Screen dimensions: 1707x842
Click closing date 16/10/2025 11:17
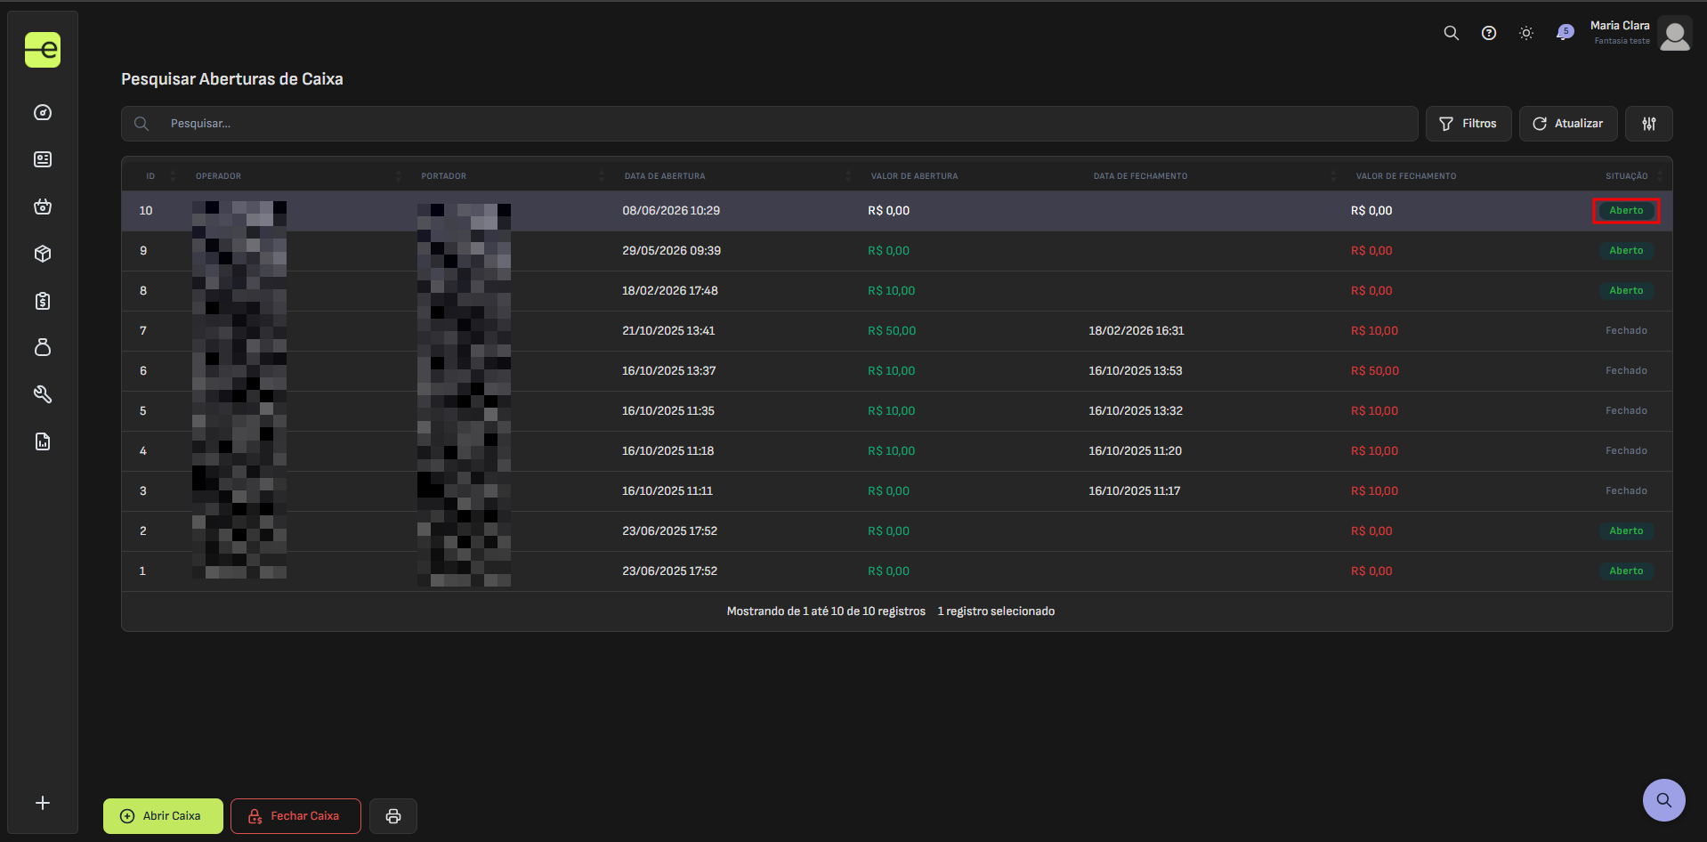click(1135, 491)
